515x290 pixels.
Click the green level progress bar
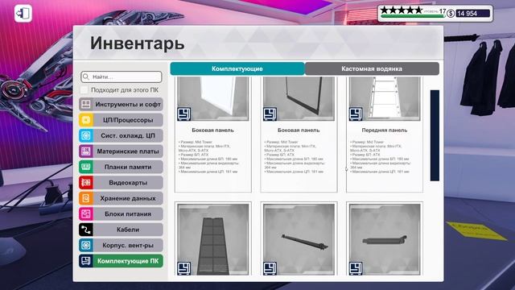pos(413,16)
